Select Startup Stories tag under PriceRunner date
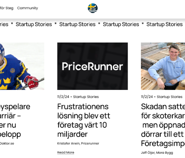 click(86, 97)
